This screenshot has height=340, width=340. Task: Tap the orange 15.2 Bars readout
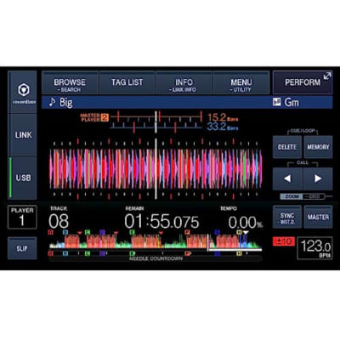(223, 117)
